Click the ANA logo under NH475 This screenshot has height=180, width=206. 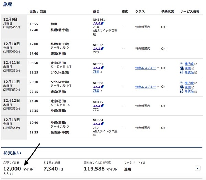pyautogui.click(x=99, y=106)
